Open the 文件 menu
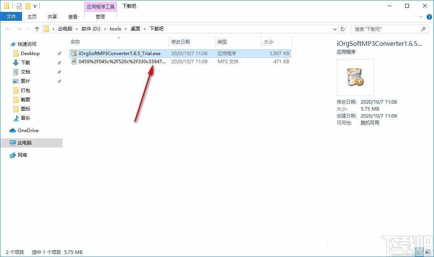This screenshot has width=434, height=257. tap(11, 17)
